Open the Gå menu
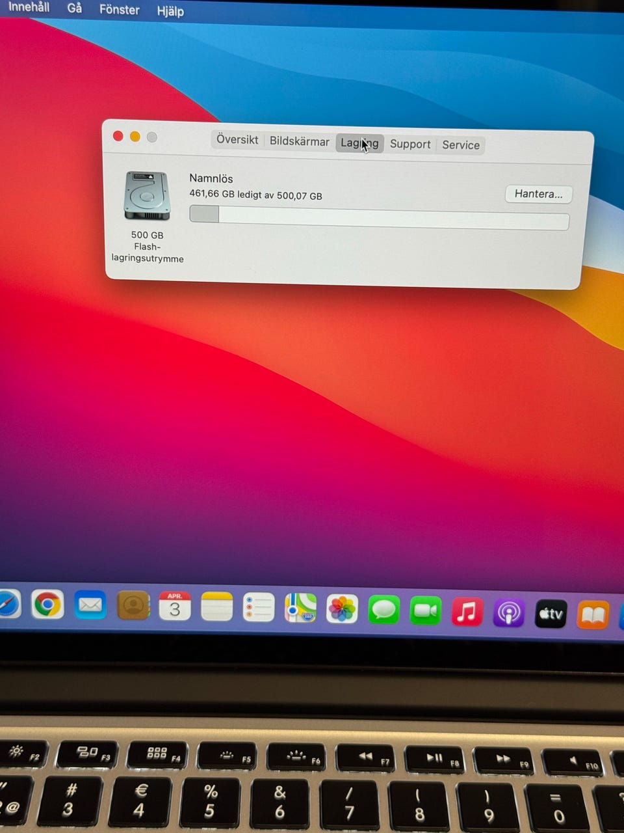This screenshot has width=624, height=833. [75, 8]
